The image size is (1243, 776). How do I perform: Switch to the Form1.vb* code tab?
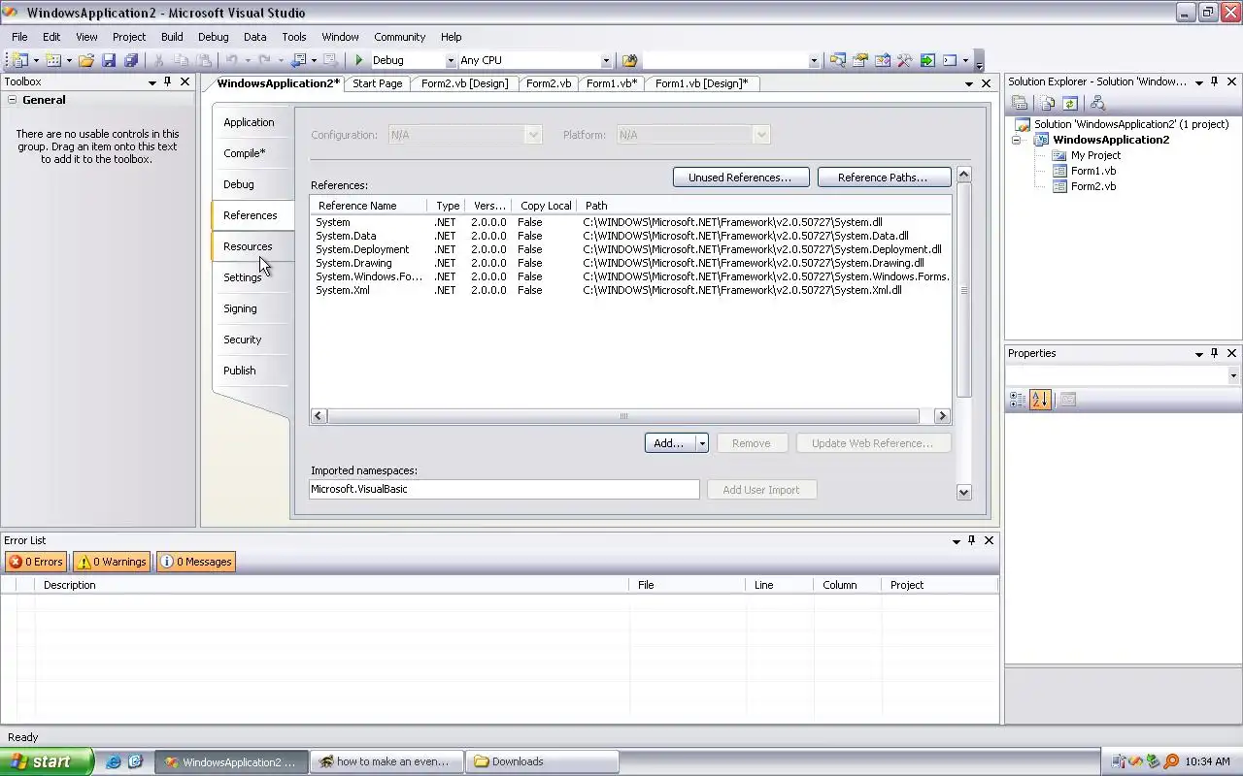612,83
